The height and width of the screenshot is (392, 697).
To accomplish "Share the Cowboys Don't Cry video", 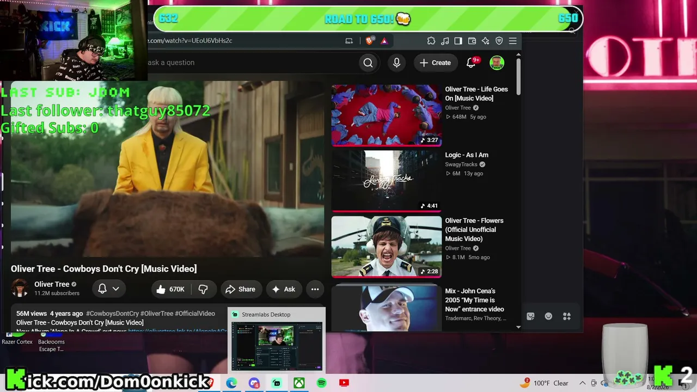I will 241,289.
